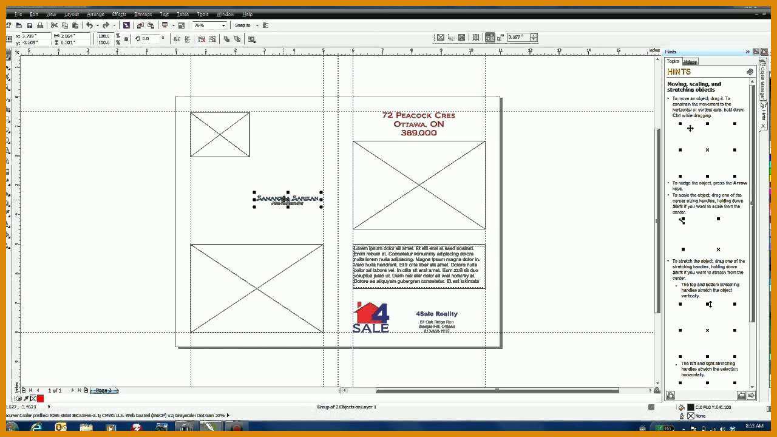Collapse the Hints docker with double arrow
This screenshot has height=437, width=777.
(747, 52)
